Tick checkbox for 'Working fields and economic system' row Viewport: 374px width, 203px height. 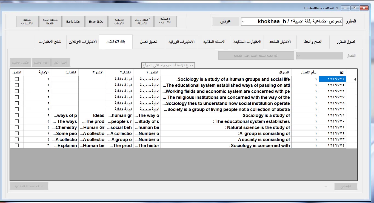click(x=17, y=91)
